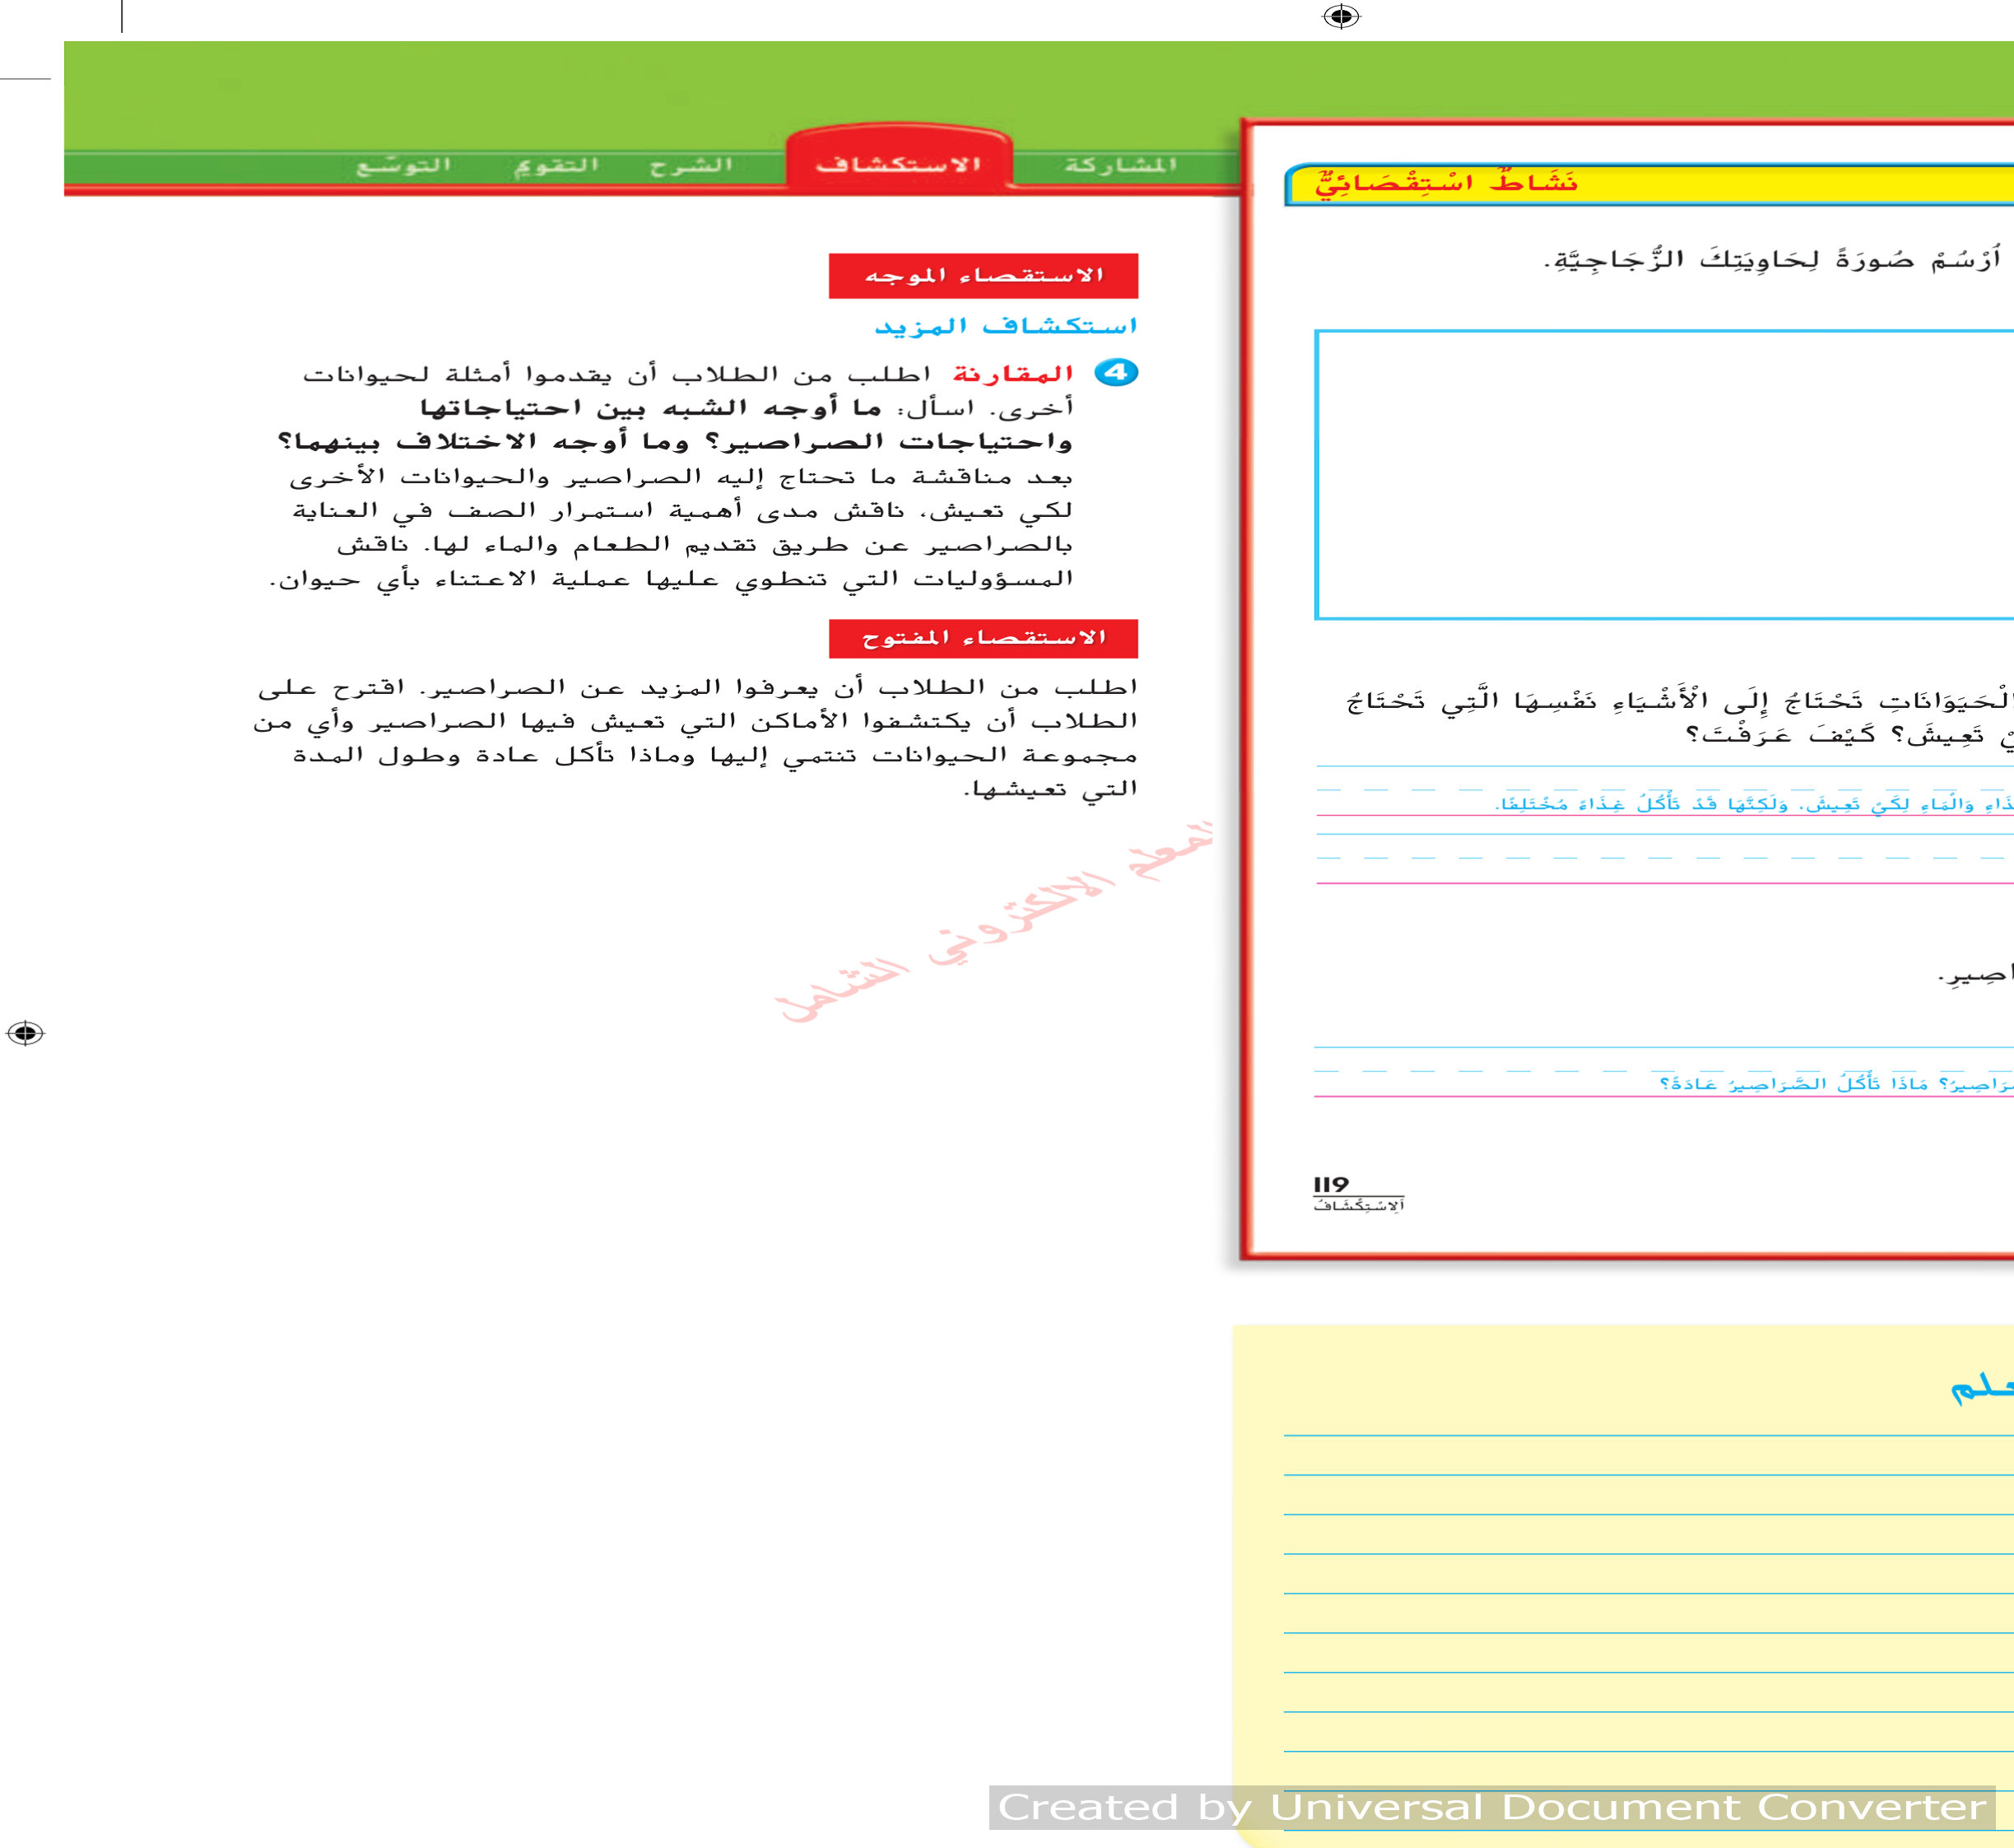Choose the التوسّع tab
This screenshot has height=1848, width=2014.
(x=404, y=165)
